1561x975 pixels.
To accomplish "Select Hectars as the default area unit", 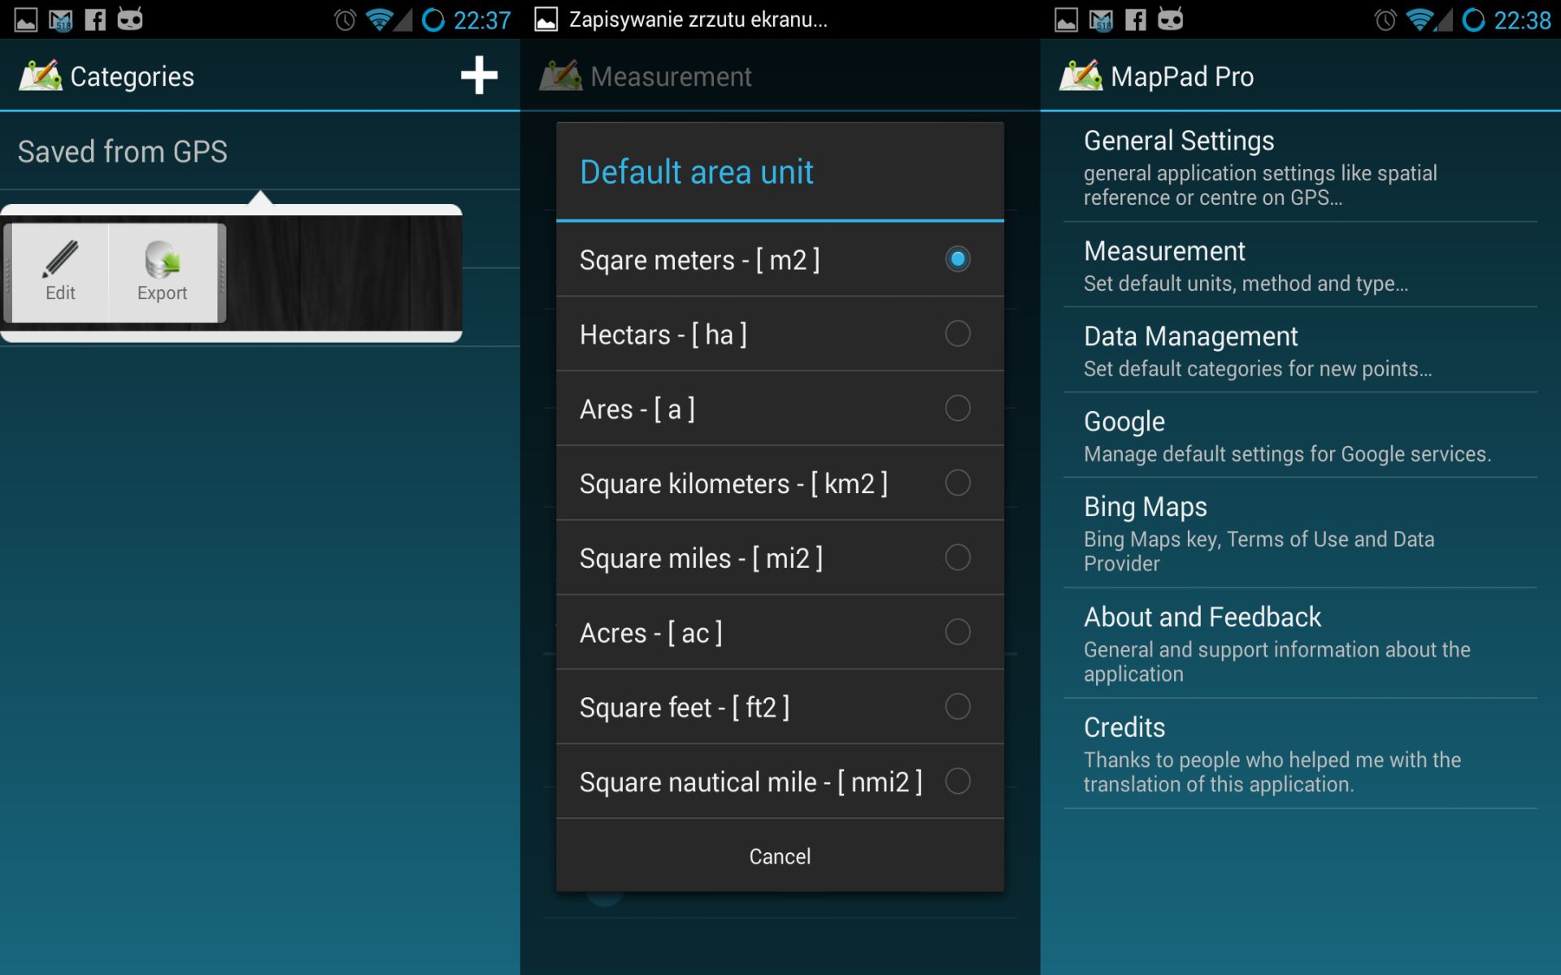I will [779, 334].
